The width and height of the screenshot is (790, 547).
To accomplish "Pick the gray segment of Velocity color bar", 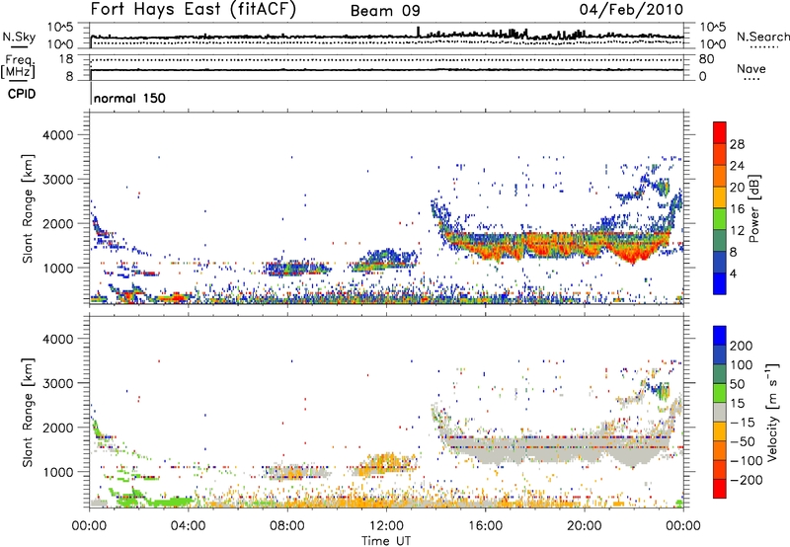I will click(x=720, y=412).
